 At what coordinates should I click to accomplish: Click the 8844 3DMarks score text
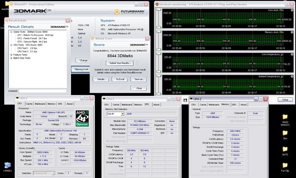point(120,56)
